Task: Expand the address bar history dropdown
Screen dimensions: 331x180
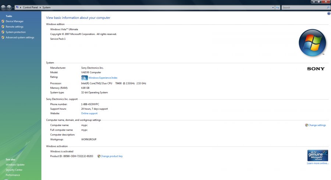Action: tap(273, 8)
